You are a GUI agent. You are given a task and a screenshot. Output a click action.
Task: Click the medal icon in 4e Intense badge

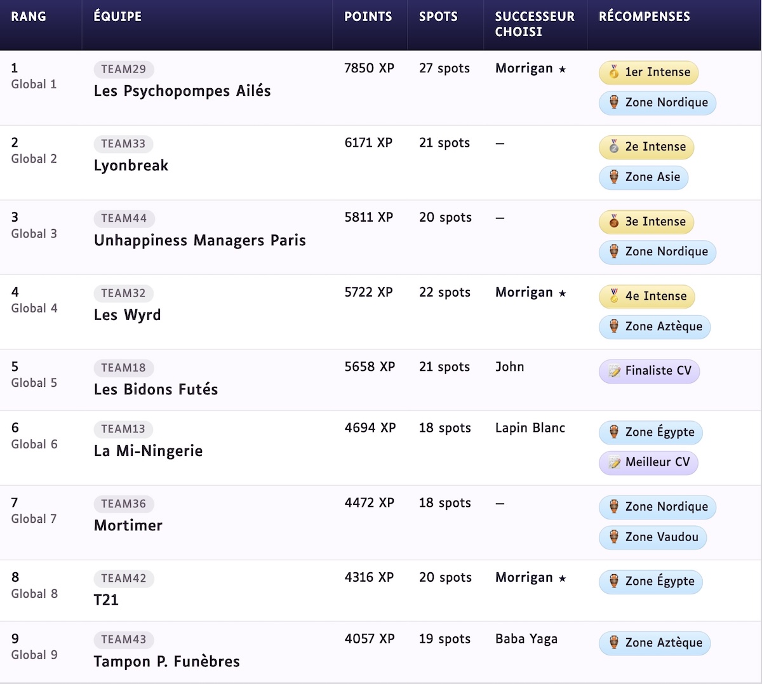(614, 296)
